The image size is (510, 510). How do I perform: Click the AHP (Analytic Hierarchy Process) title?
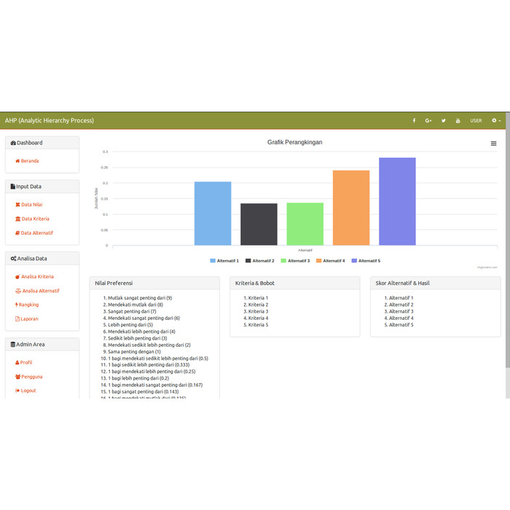[x=50, y=121]
